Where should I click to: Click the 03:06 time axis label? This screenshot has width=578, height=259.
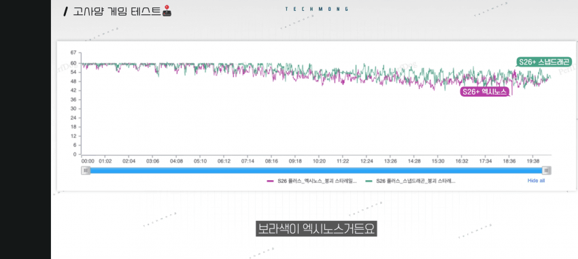tap(152, 161)
